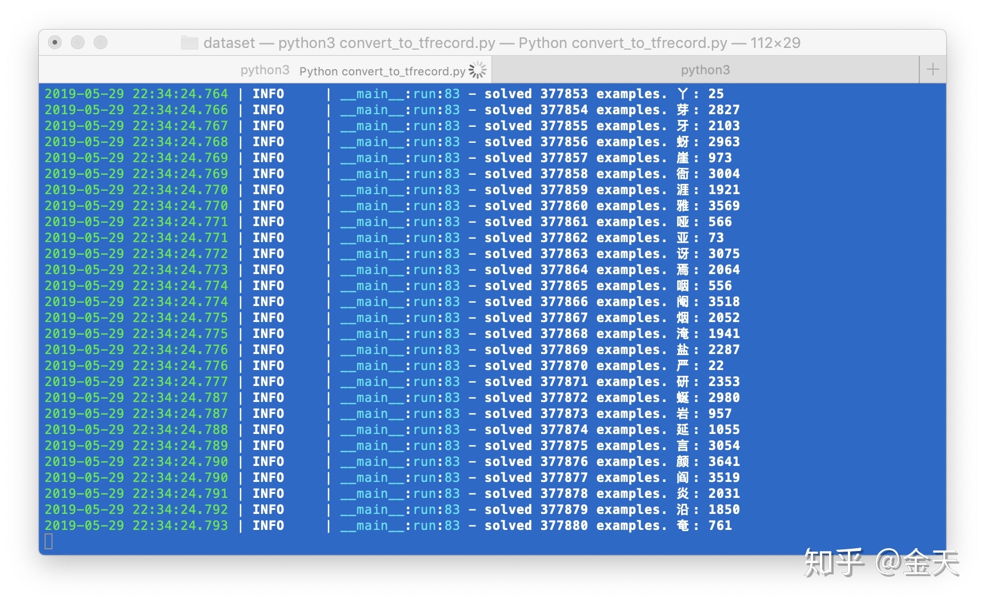
Task: Select text 'solved 377866 examples.'
Action: 576,301
